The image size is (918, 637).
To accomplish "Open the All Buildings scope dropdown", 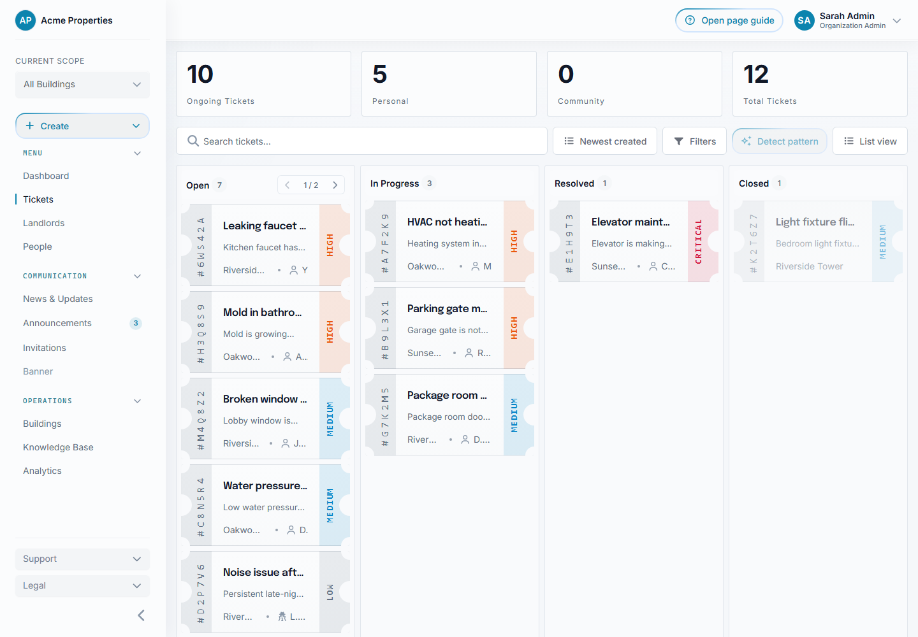I will click(x=82, y=84).
